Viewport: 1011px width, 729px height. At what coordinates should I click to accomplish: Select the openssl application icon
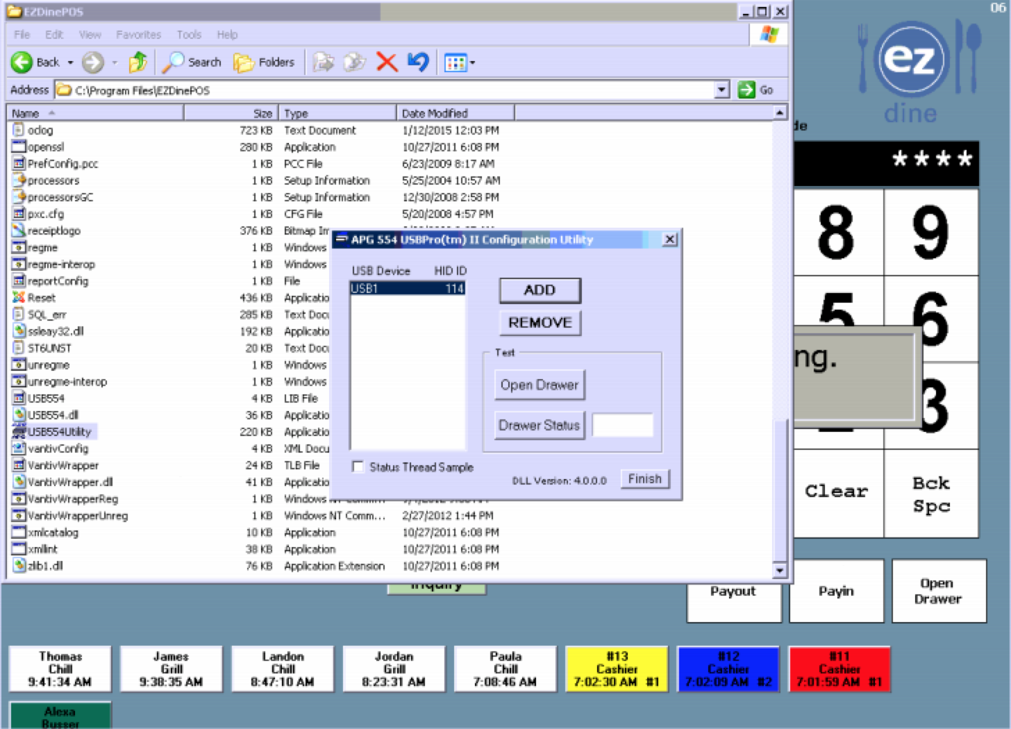tap(19, 146)
